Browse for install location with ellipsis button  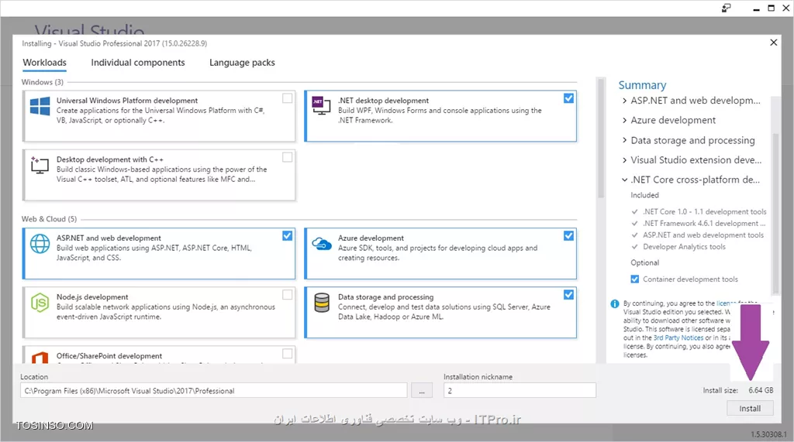pyautogui.click(x=422, y=390)
